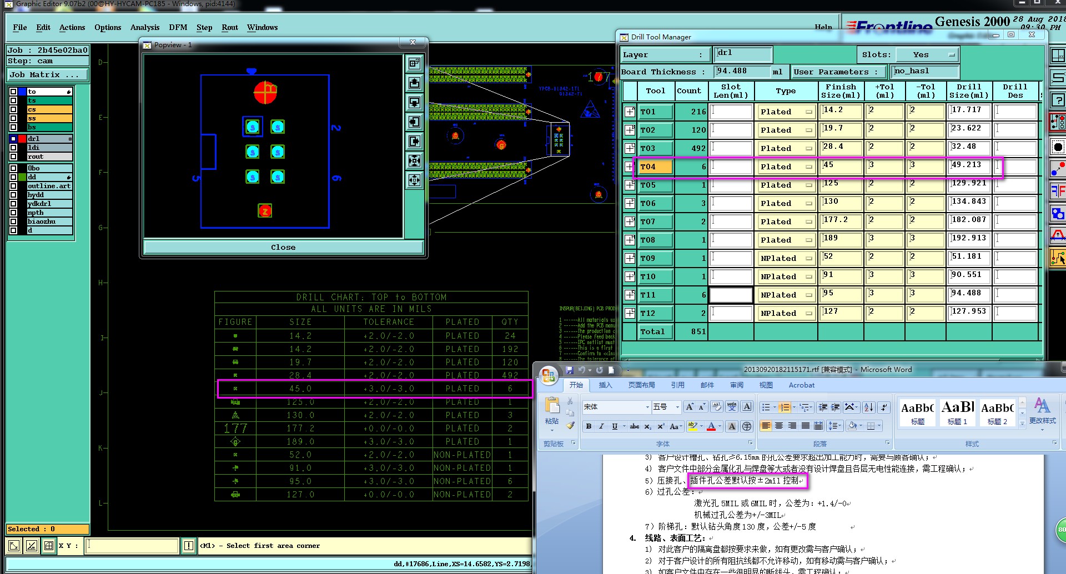This screenshot has height=574, width=1066.
Task: Open Type dropdown for tool T01
Action: pyautogui.click(x=786, y=112)
